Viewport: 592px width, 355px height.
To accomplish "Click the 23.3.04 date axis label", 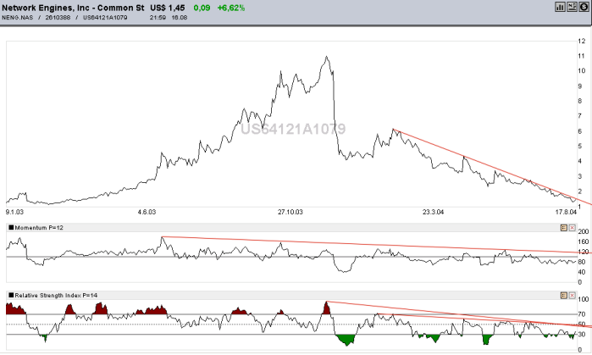I will [x=433, y=212].
